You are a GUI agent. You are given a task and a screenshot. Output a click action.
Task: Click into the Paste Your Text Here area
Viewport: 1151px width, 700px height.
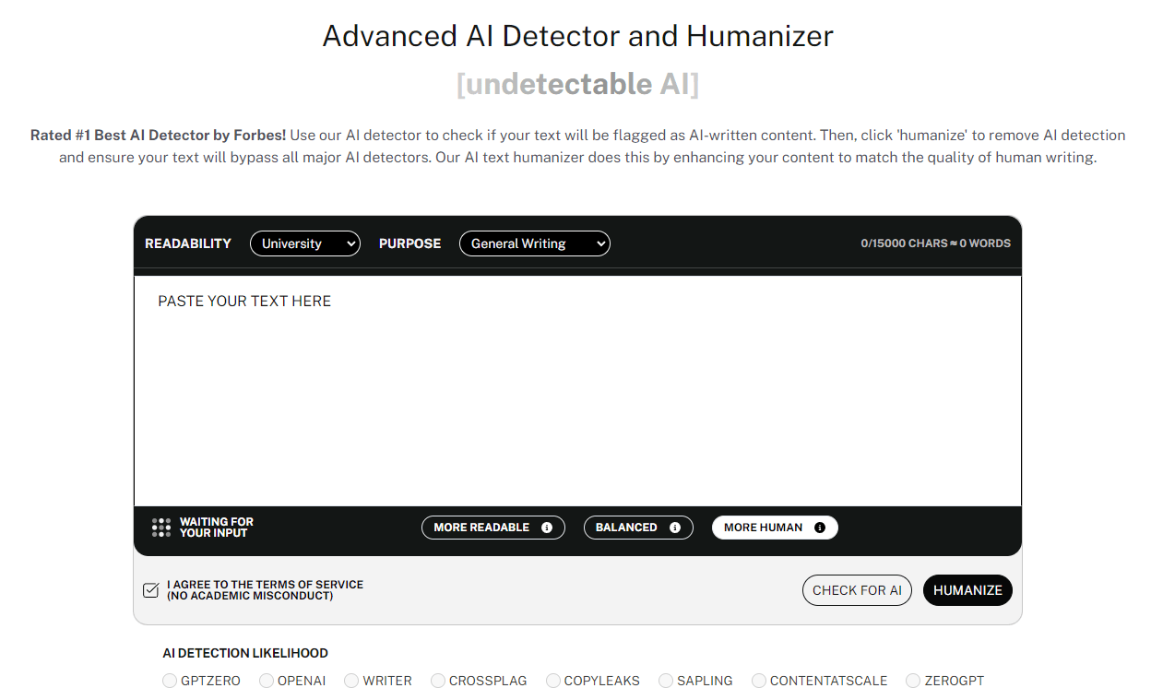coord(577,391)
